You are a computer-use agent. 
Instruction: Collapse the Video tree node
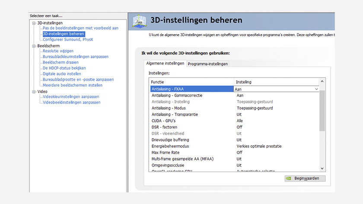point(34,91)
